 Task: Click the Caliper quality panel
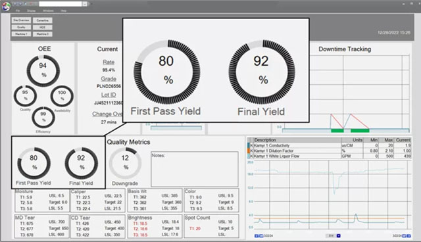tap(98, 201)
